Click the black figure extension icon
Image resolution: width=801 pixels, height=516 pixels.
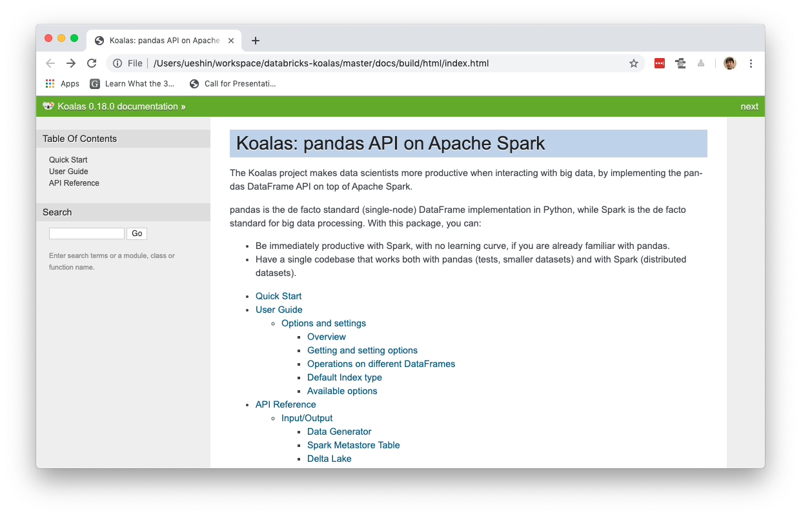coord(680,63)
